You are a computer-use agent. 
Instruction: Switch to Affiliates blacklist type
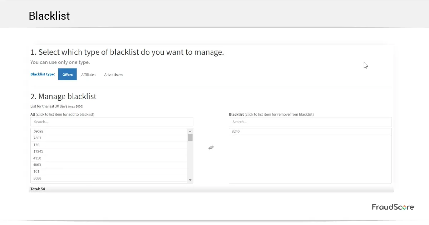[x=88, y=75]
